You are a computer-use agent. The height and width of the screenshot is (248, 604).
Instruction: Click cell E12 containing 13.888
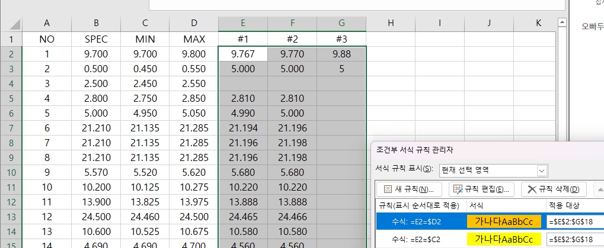point(243,202)
